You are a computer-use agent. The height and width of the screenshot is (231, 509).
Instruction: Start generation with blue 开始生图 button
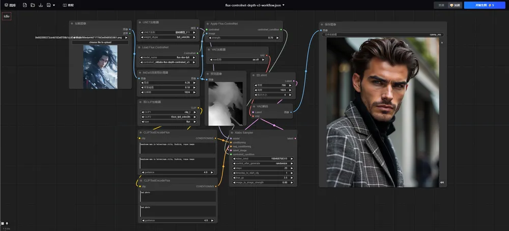(x=485, y=5)
